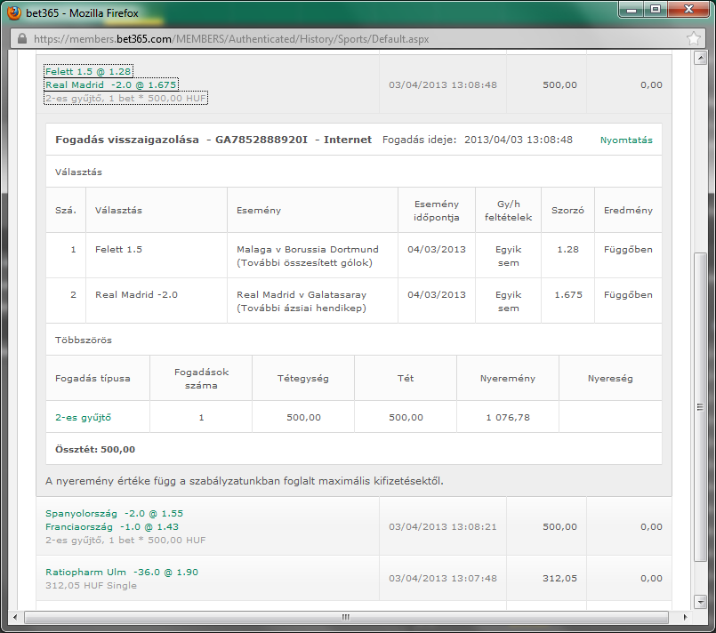The width and height of the screenshot is (716, 633).
Task: Click the Szorzó column header
Action: click(567, 211)
